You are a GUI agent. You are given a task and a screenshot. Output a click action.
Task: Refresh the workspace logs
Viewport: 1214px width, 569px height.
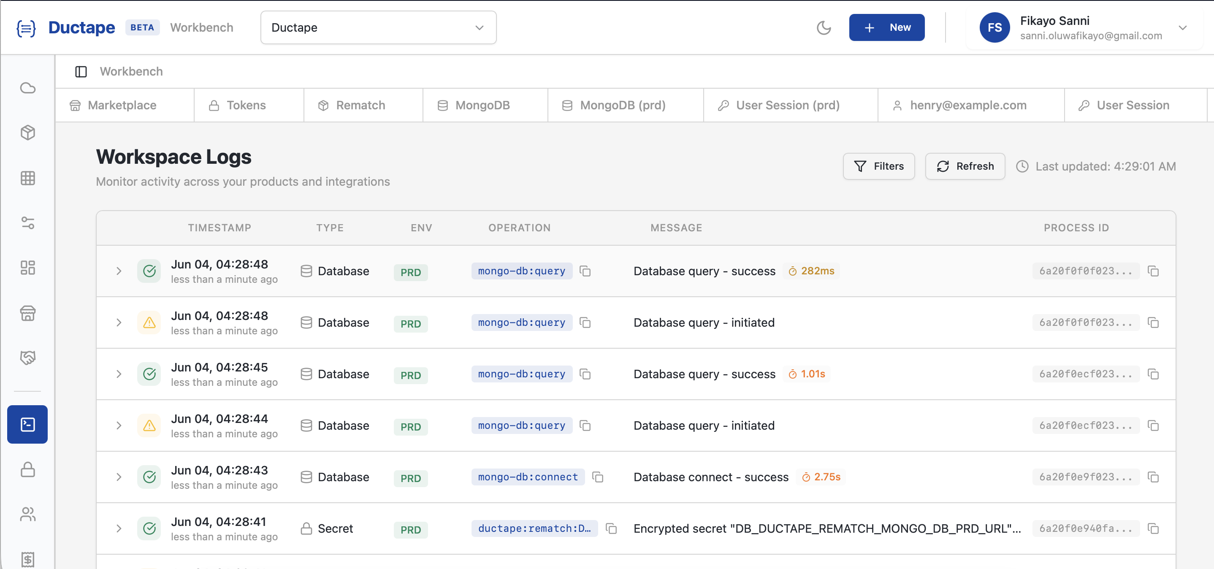(965, 166)
